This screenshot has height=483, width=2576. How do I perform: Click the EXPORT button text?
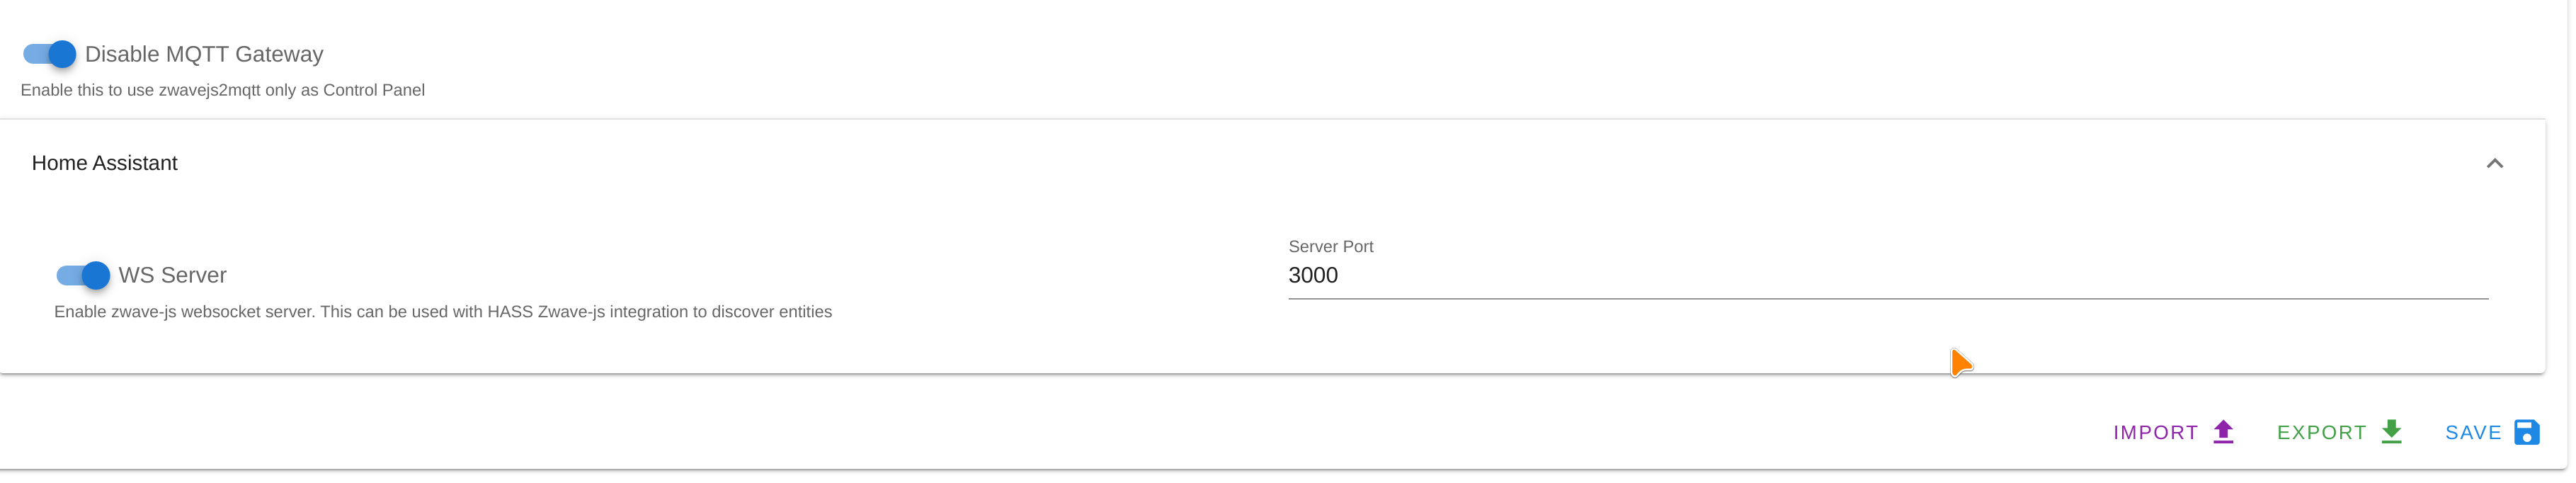point(2321,433)
